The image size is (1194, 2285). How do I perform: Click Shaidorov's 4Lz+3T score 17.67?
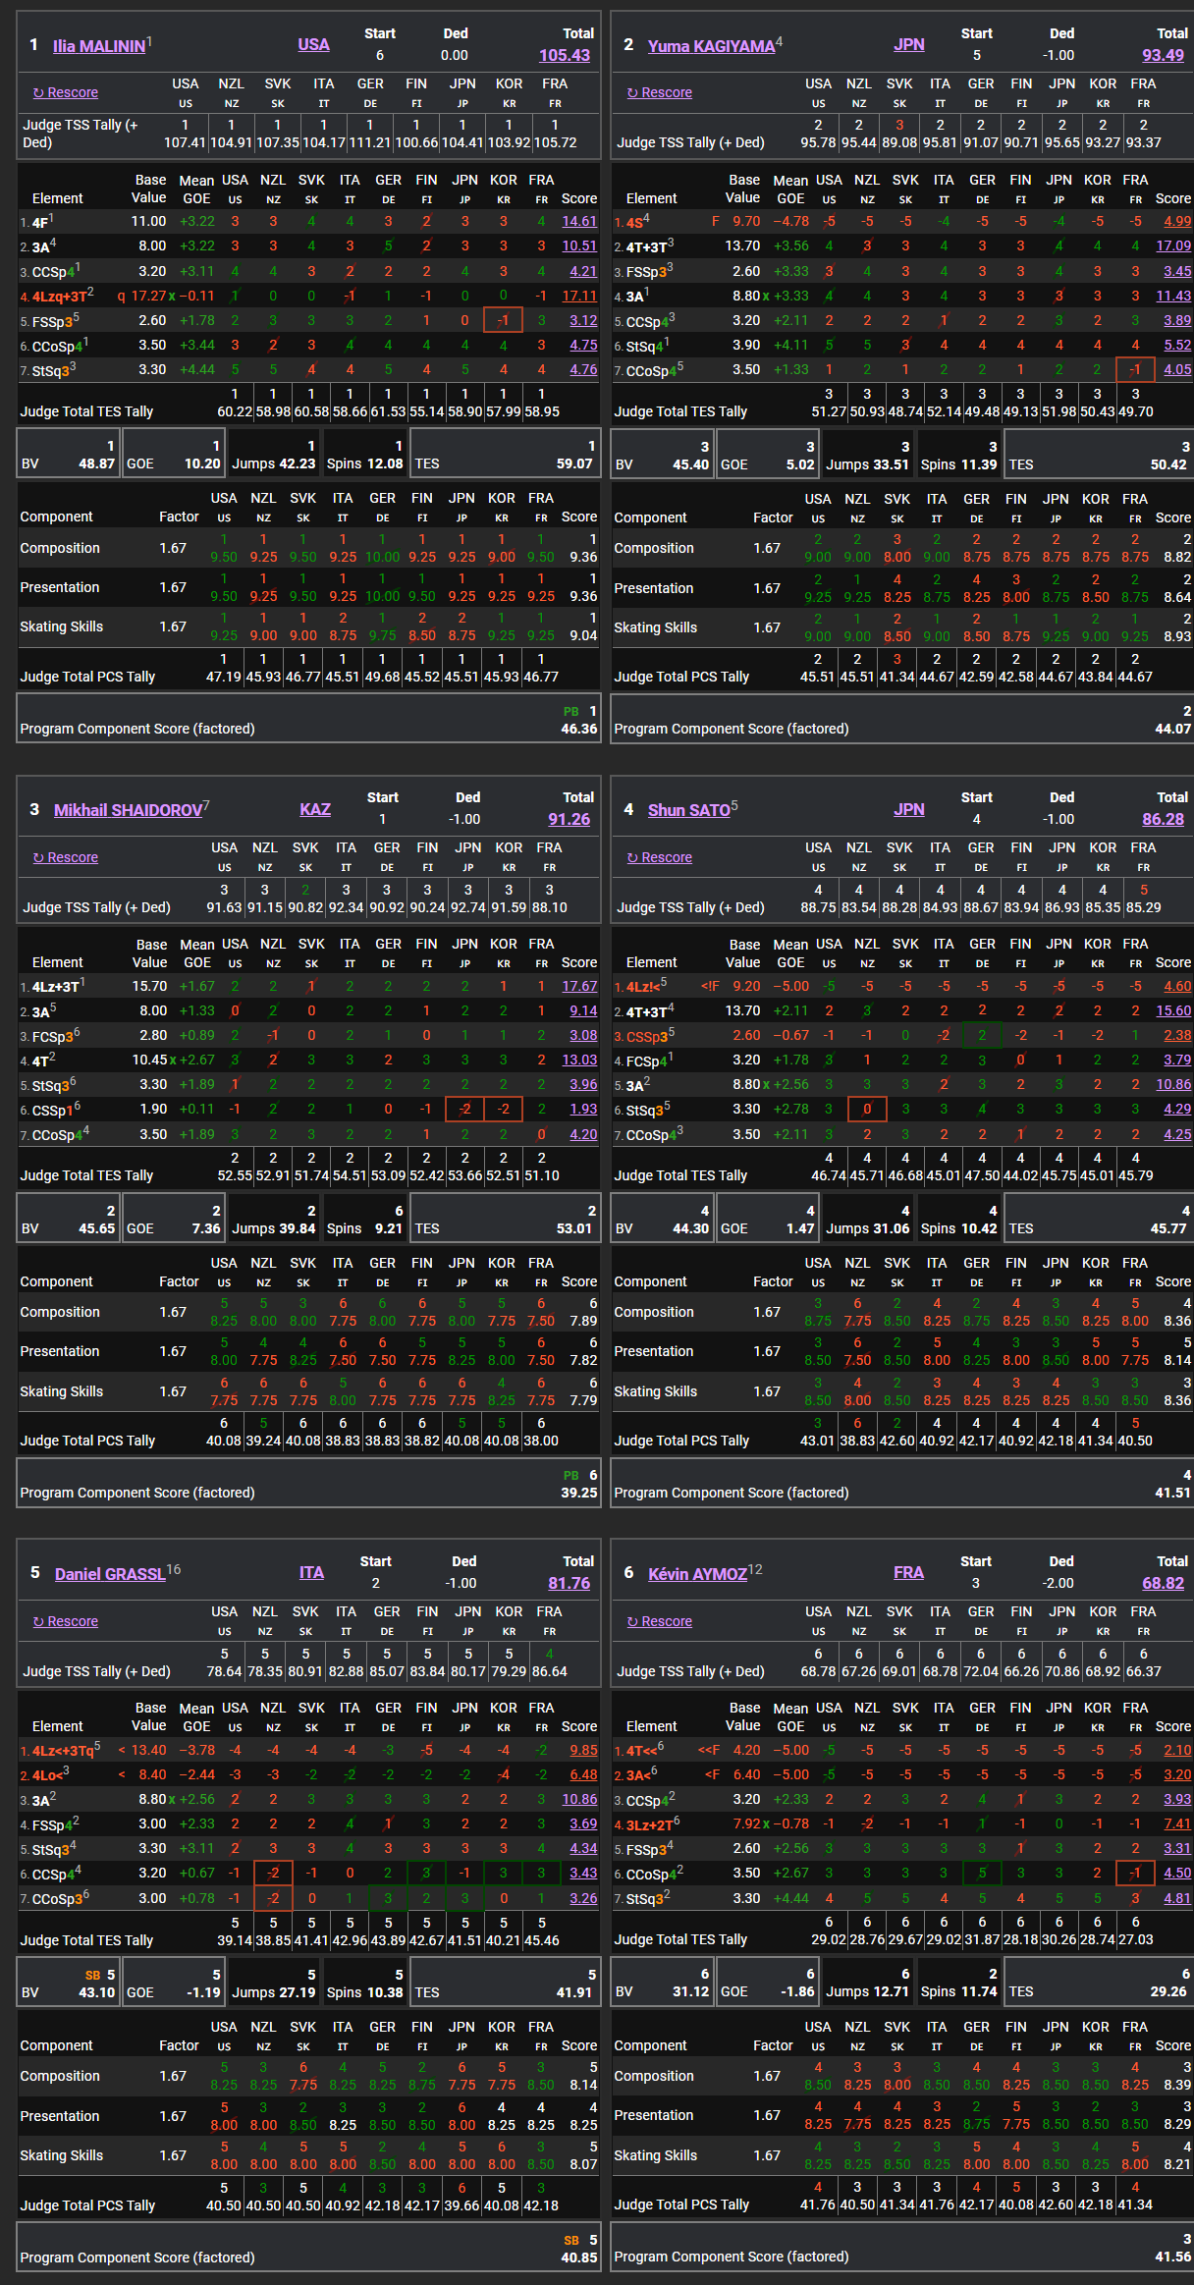(578, 986)
